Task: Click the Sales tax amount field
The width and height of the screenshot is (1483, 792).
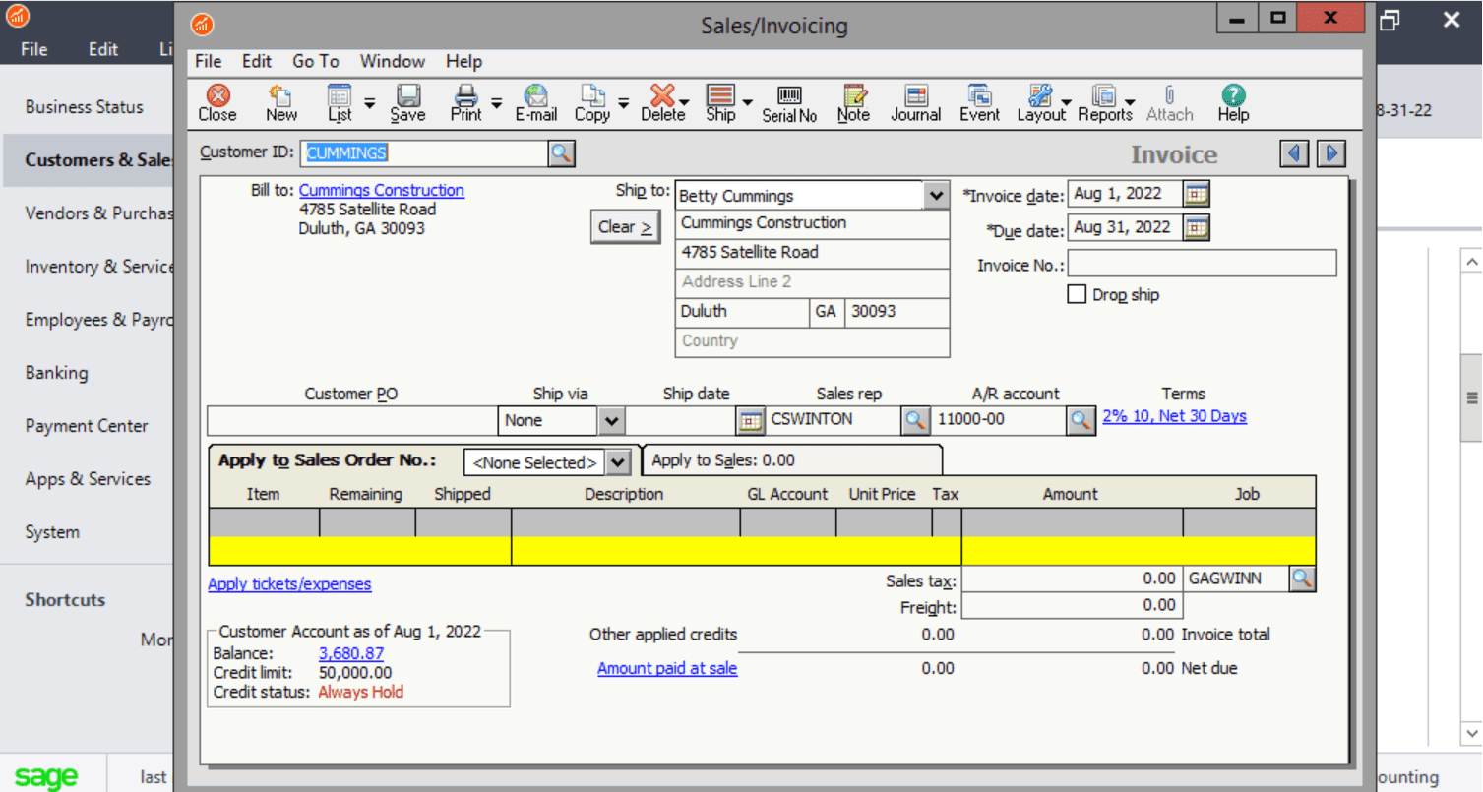Action: click(x=1071, y=579)
